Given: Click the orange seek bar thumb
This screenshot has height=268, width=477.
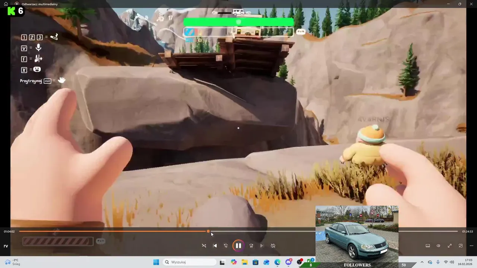Looking at the screenshot, I should pos(208,231).
